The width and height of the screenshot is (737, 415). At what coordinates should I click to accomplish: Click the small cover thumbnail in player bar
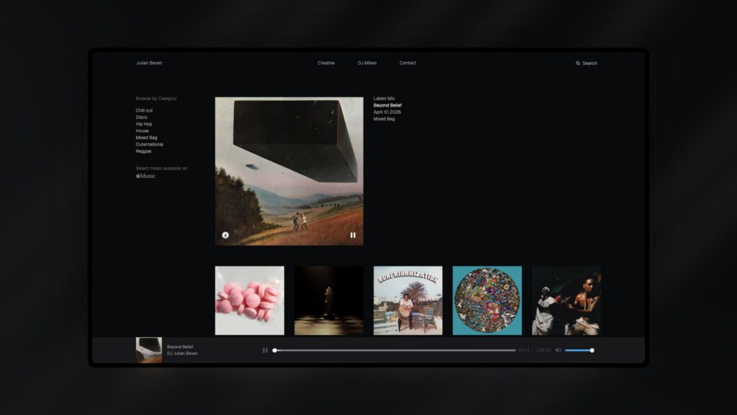[149, 350]
